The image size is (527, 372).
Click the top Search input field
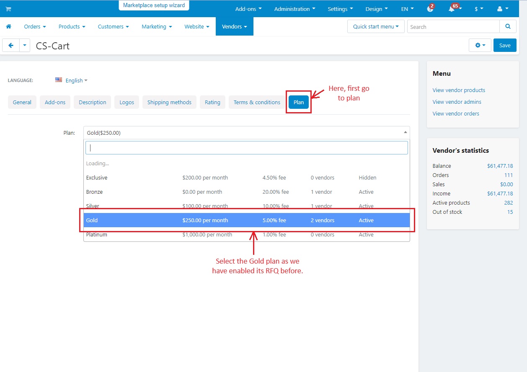pyautogui.click(x=453, y=26)
